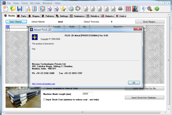Click the Labels barcode toolbar icon

pyautogui.click(x=120, y=9)
